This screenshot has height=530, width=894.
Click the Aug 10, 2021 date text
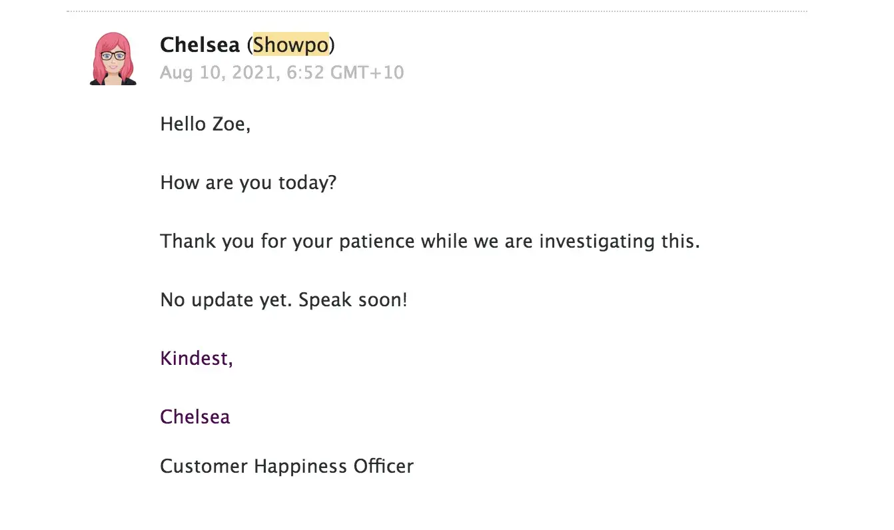click(x=219, y=73)
